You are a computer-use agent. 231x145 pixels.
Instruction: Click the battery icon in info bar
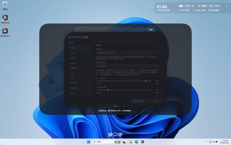(181, 6)
